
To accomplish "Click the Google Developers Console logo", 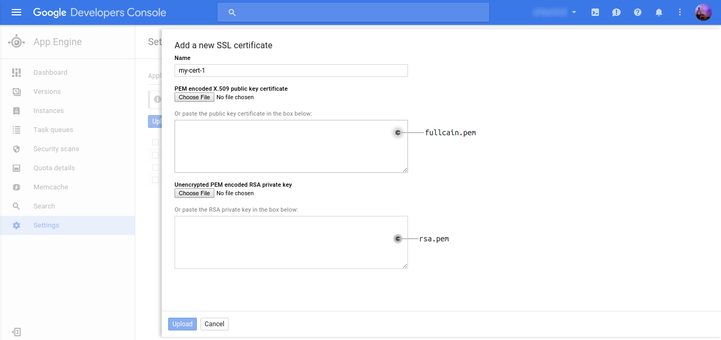I will click(x=100, y=12).
